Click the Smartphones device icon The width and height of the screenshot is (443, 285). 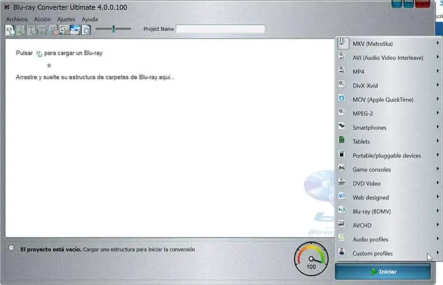(342, 126)
